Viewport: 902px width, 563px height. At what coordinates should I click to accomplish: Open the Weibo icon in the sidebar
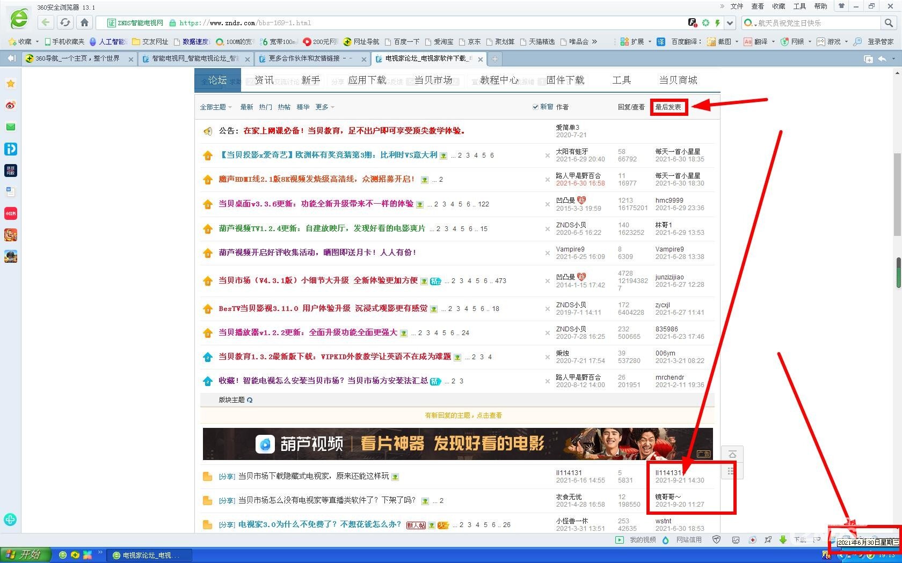click(11, 105)
